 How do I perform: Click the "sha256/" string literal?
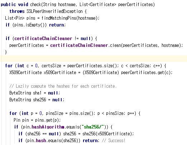pyautogui.click(x=93, y=127)
